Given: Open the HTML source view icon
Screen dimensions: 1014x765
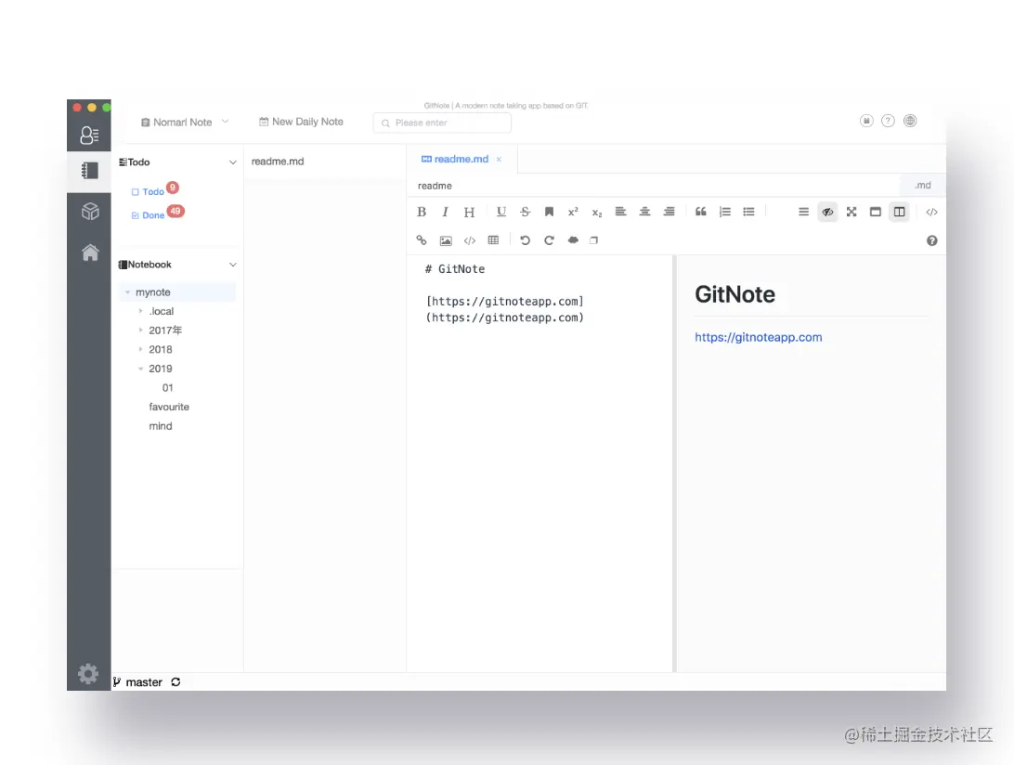Looking at the screenshot, I should click(x=932, y=212).
